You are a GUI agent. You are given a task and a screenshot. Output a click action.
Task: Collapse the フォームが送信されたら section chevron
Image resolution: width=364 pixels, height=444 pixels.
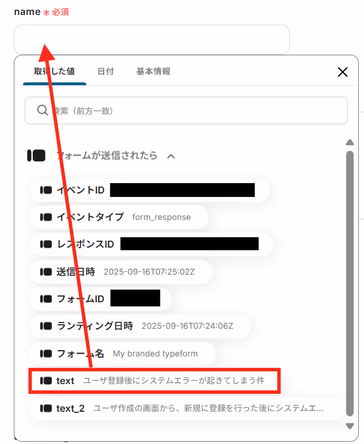click(171, 156)
